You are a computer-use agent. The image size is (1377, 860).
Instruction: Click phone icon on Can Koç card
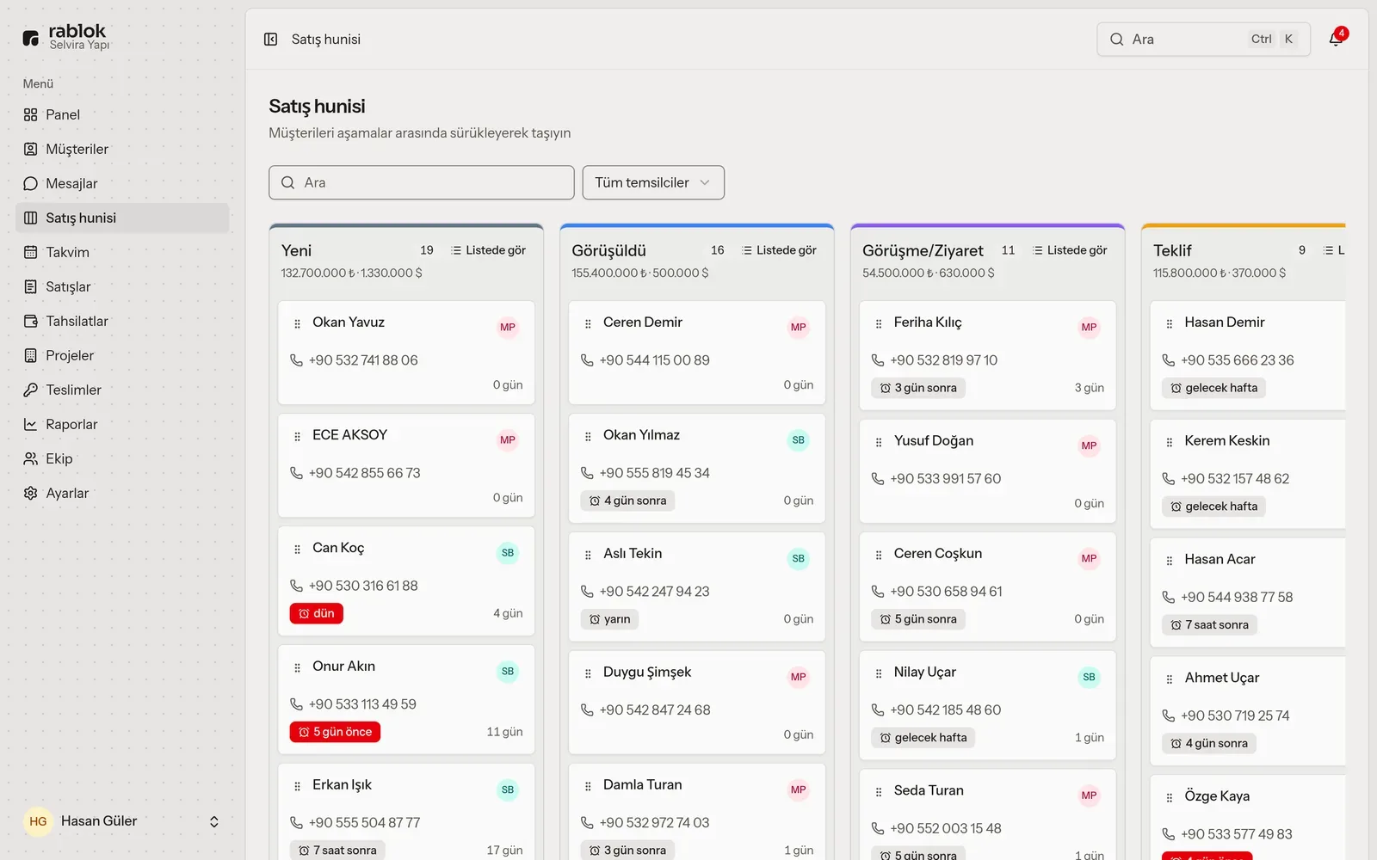[296, 586]
